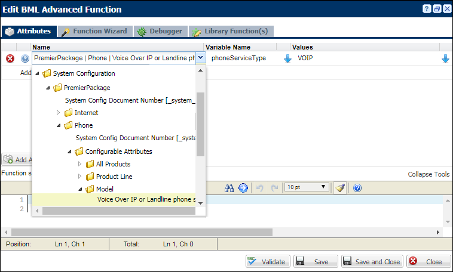This screenshot has width=453, height=272.
Task: Open the attribute name combo box dropdown arrow
Action: coord(200,58)
